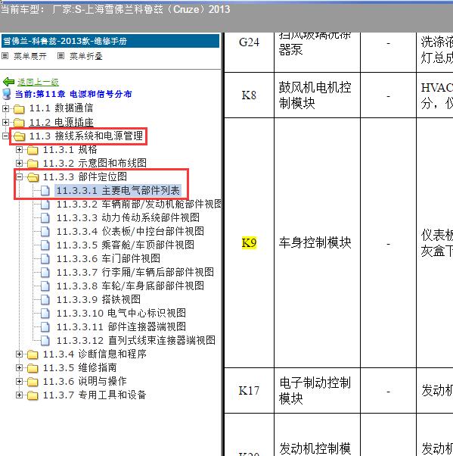Click the 11.3.3 部件定位图 open folder icon
This screenshot has width=453, height=456.
pos(33,177)
